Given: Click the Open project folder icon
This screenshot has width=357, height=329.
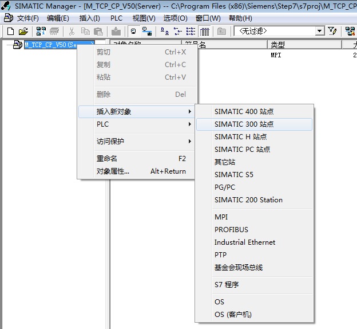Looking at the screenshot, I should (x=23, y=32).
